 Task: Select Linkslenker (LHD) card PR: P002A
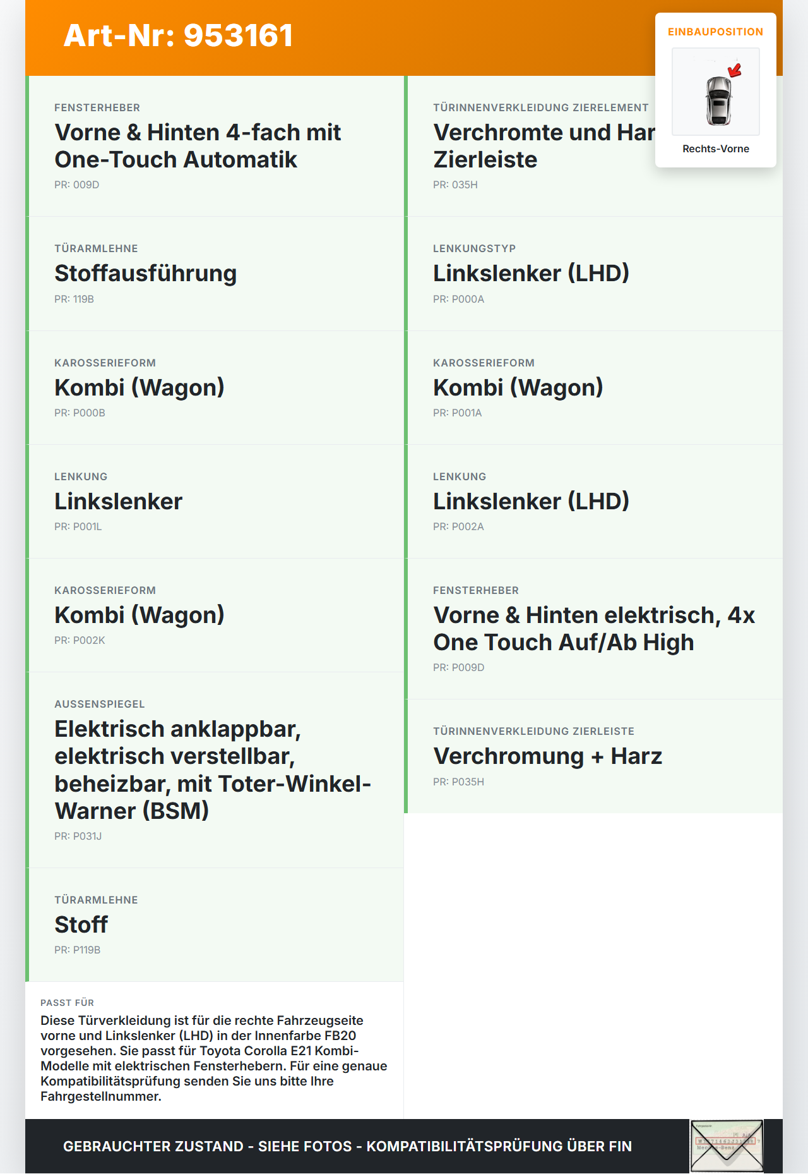point(593,502)
